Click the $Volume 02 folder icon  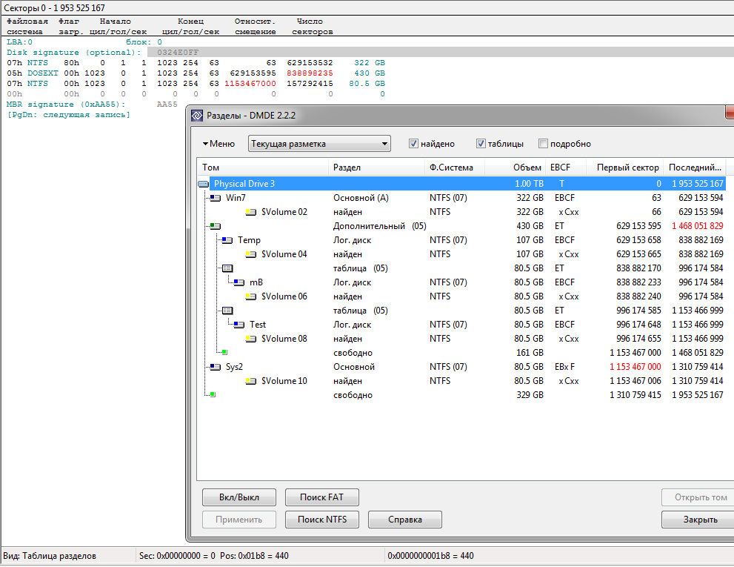click(x=251, y=212)
